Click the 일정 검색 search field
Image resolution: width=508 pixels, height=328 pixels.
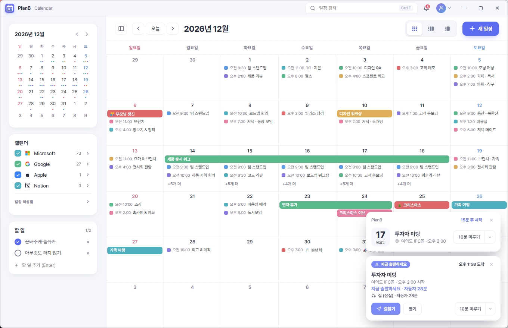pyautogui.click(x=362, y=8)
